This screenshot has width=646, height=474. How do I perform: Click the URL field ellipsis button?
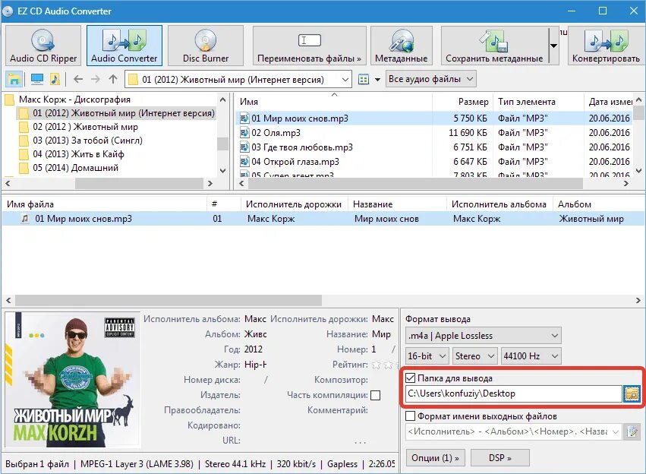360,441
